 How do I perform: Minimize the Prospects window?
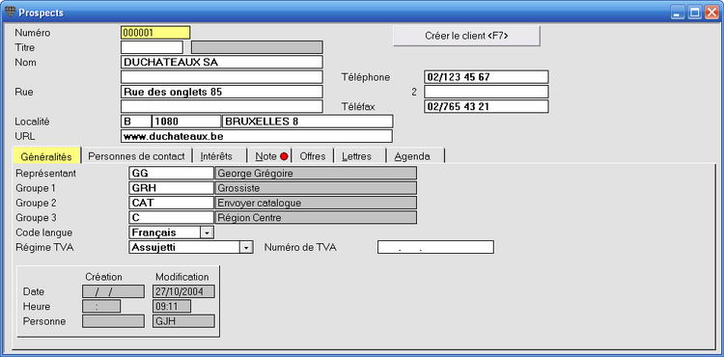(x=678, y=13)
